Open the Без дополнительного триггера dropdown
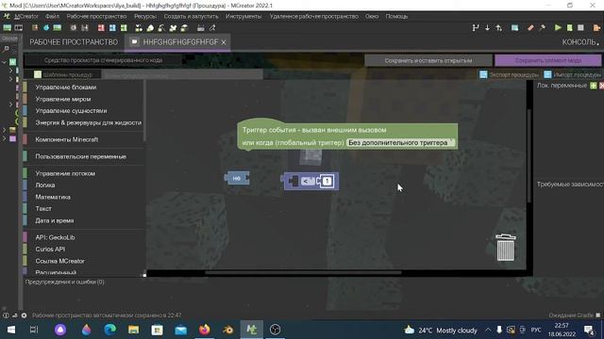 pos(400,142)
